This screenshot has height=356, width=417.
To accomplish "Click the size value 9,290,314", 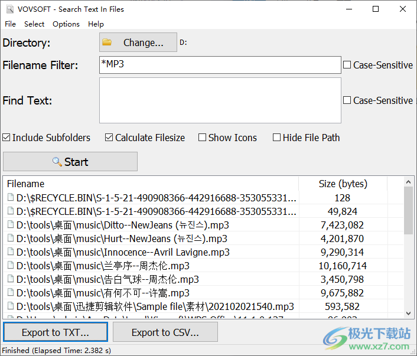I will click(x=342, y=252).
